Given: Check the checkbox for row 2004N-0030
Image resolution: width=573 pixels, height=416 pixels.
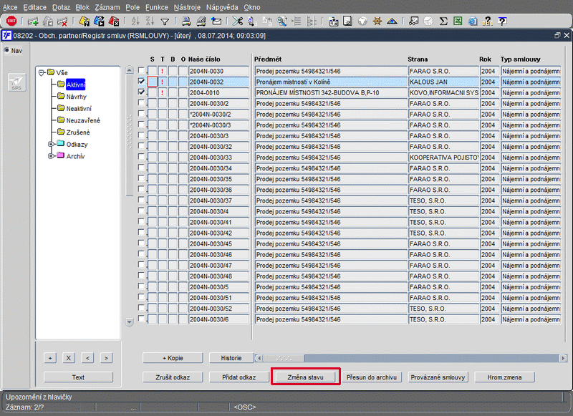Looking at the screenshot, I should 141,70.
